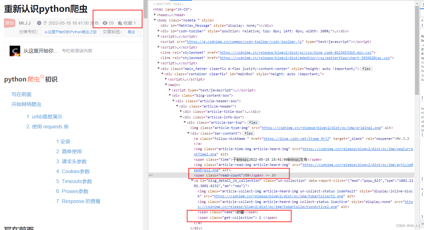Jump to 4. Cookies参数 section
424x230 pixels.
[x=73, y=172]
